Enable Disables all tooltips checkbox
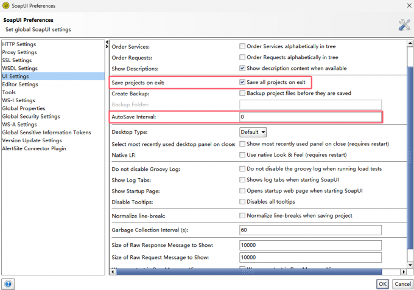The width and height of the screenshot is (414, 290). 242,202
